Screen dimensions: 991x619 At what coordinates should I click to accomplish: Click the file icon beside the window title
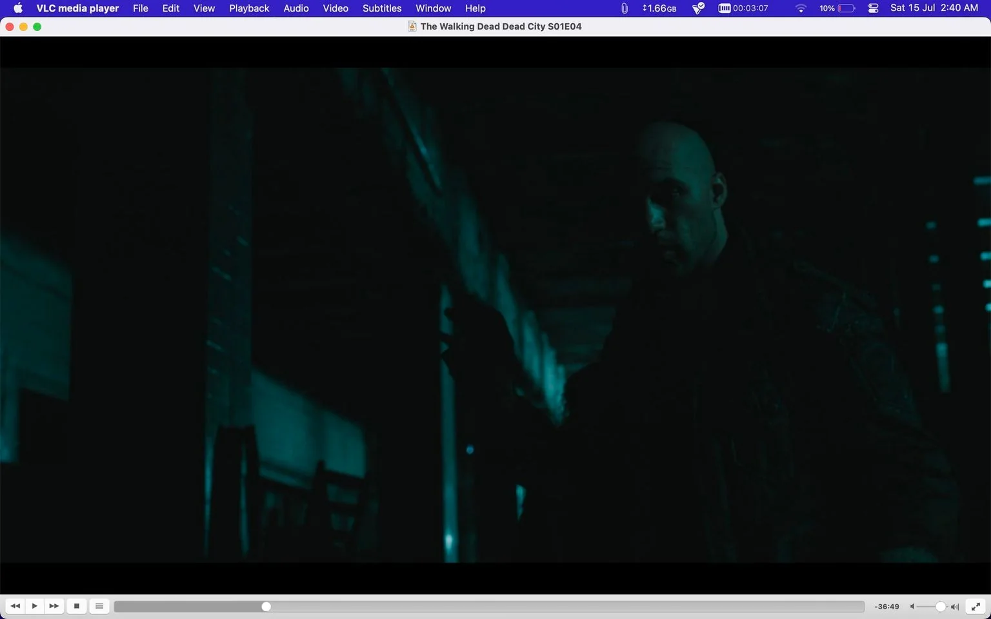pos(412,26)
